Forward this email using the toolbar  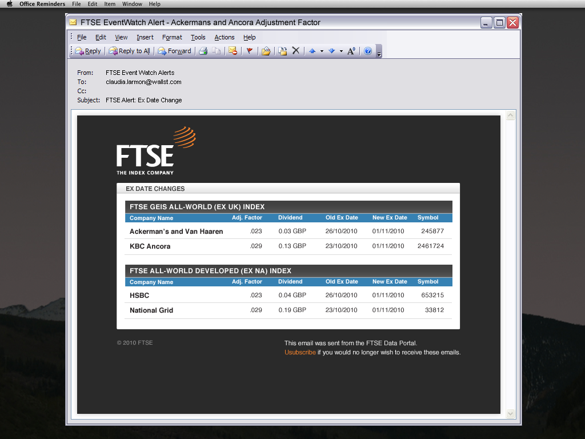[x=175, y=51]
